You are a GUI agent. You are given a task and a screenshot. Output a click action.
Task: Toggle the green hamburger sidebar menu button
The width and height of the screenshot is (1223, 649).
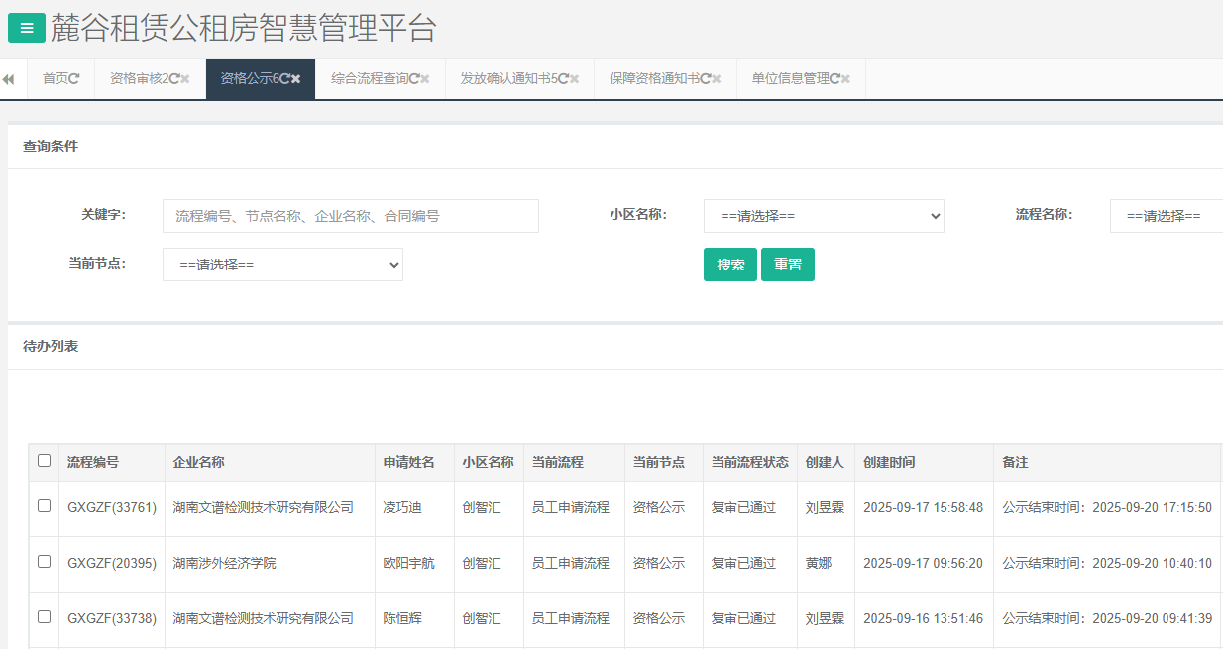[27, 29]
